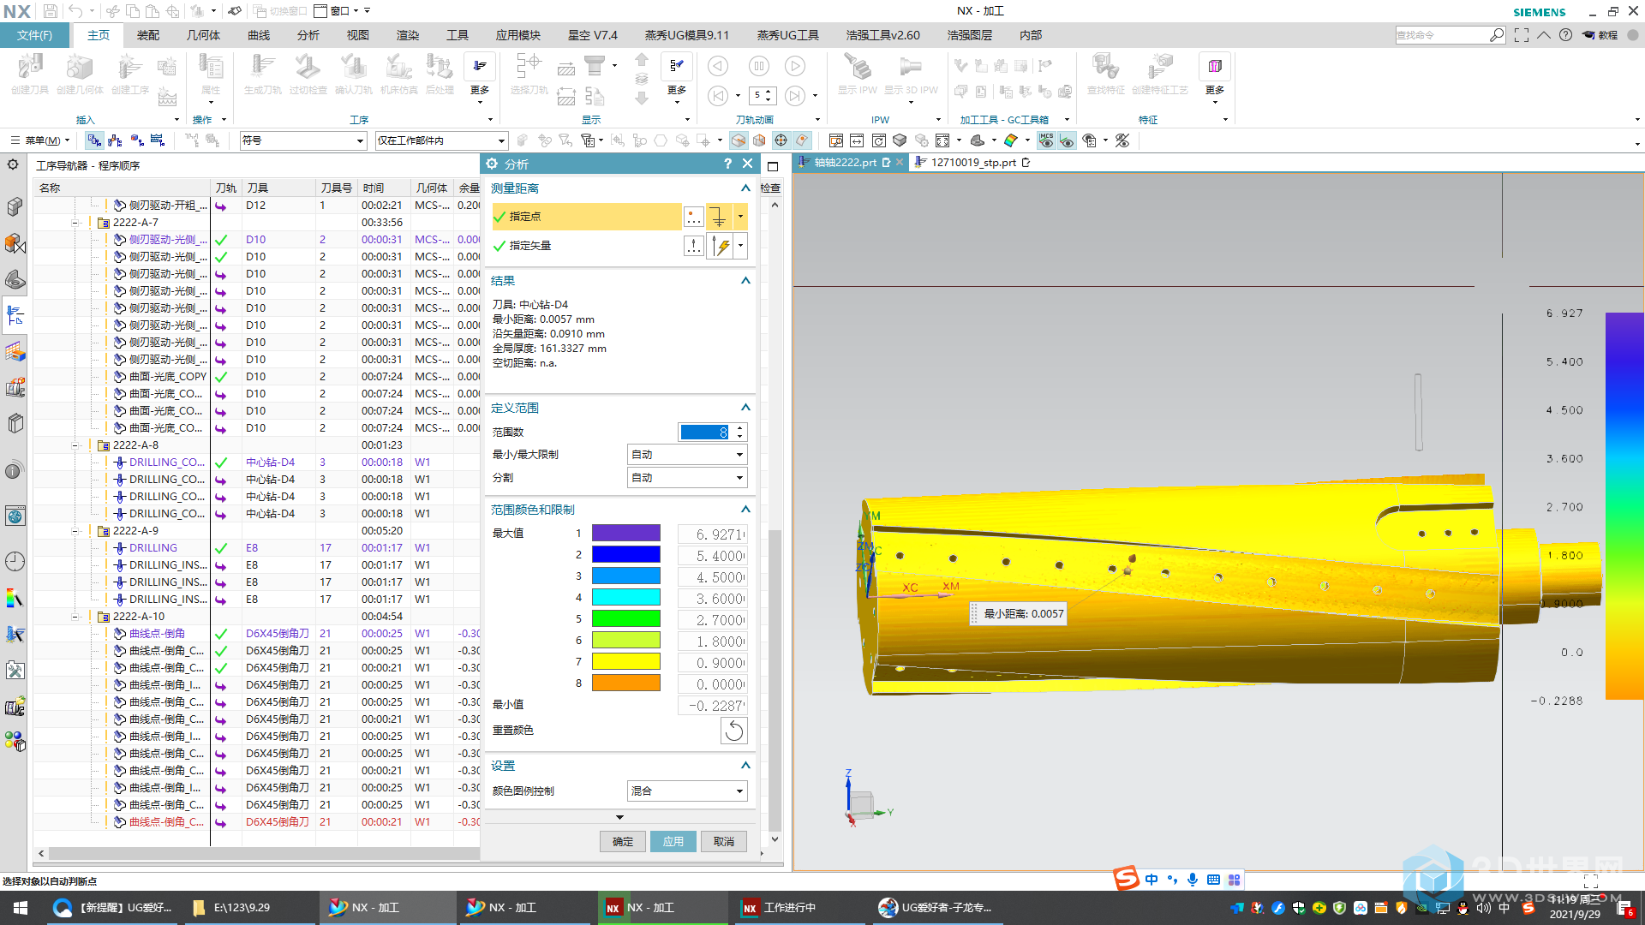Click the range 1 purple color swatch

pyautogui.click(x=626, y=534)
